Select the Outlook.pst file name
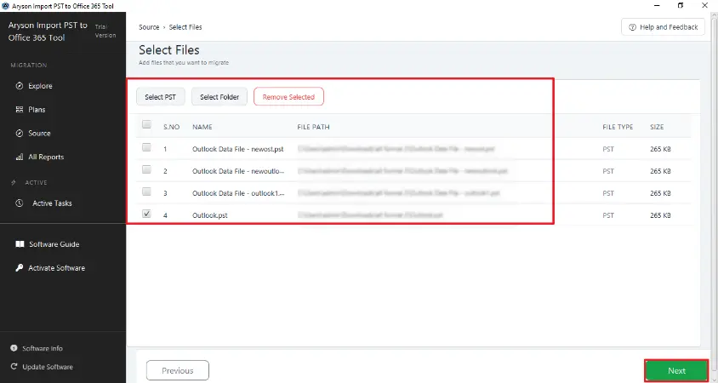Viewport: 718px width, 383px height. 210,215
